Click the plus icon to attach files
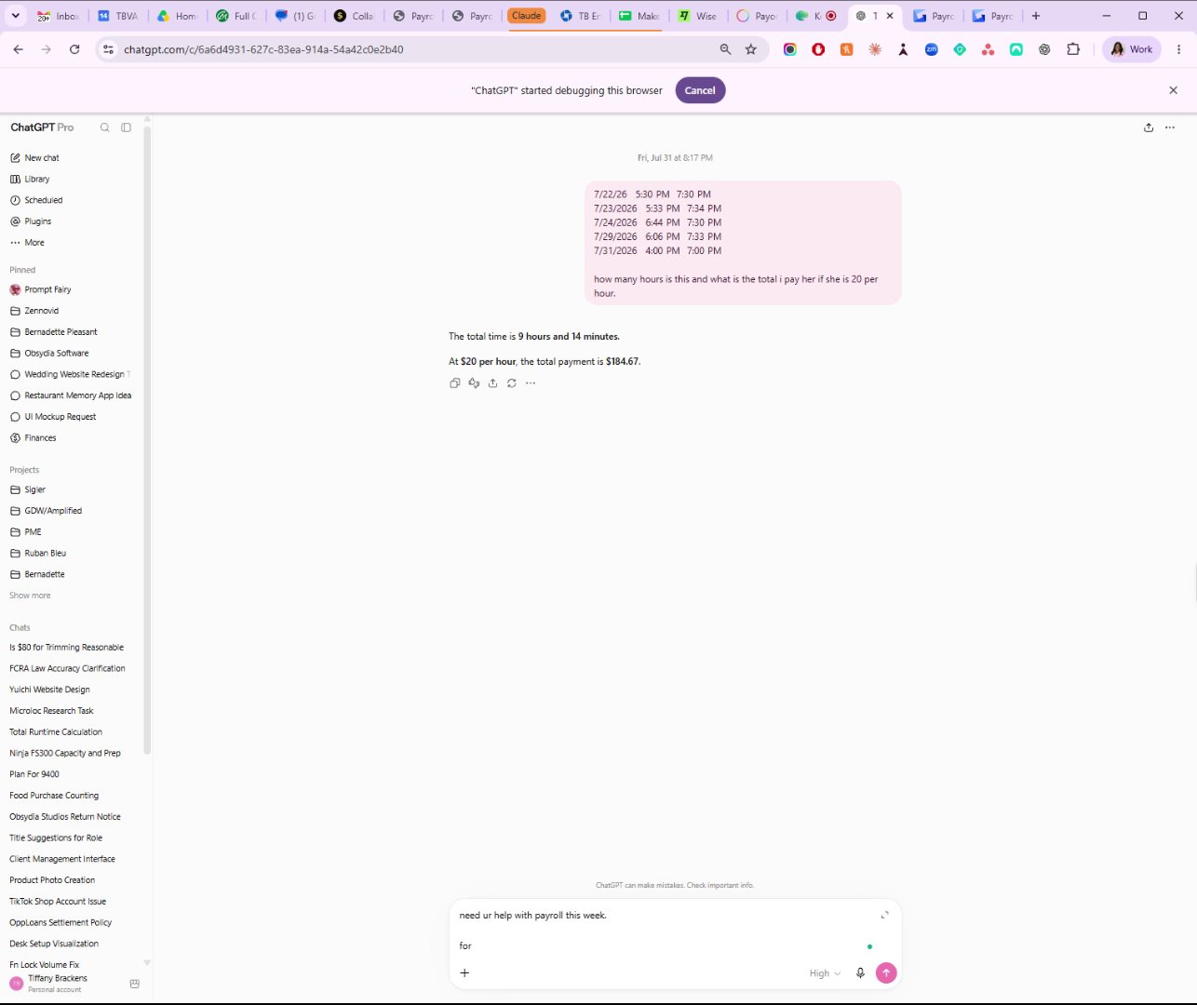The height and width of the screenshot is (1005, 1197). (x=464, y=973)
